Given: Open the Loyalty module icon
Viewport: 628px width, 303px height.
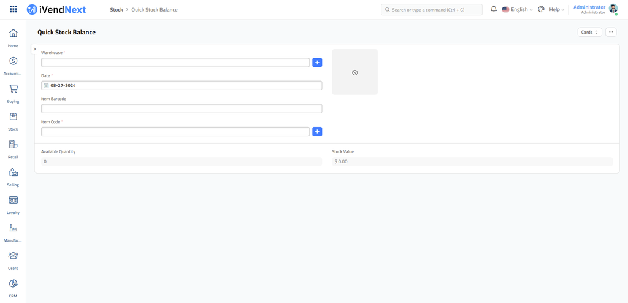Looking at the screenshot, I should pyautogui.click(x=13, y=201).
